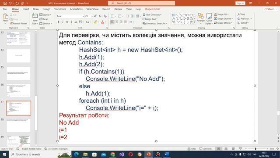This screenshot has height=158, width=280.
Task: Open Shape Effects dropdown
Action: click(223, 23)
